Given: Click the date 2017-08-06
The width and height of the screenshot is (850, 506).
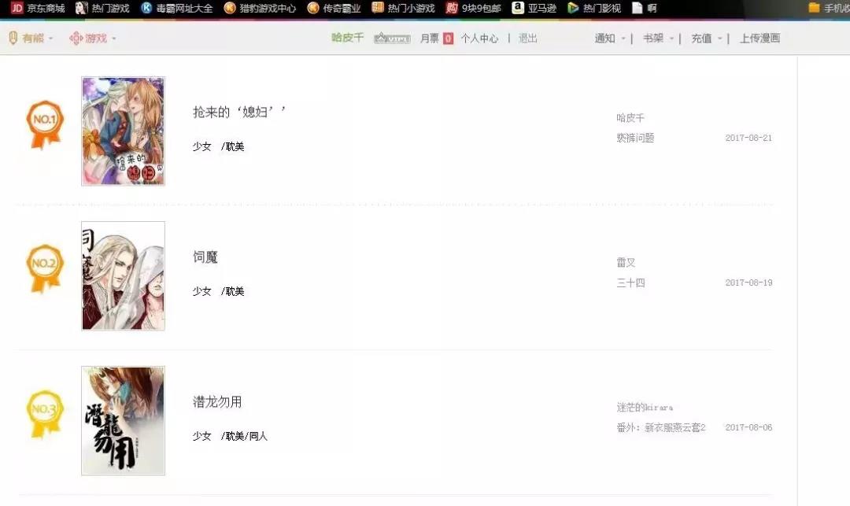Looking at the screenshot, I should [748, 427].
